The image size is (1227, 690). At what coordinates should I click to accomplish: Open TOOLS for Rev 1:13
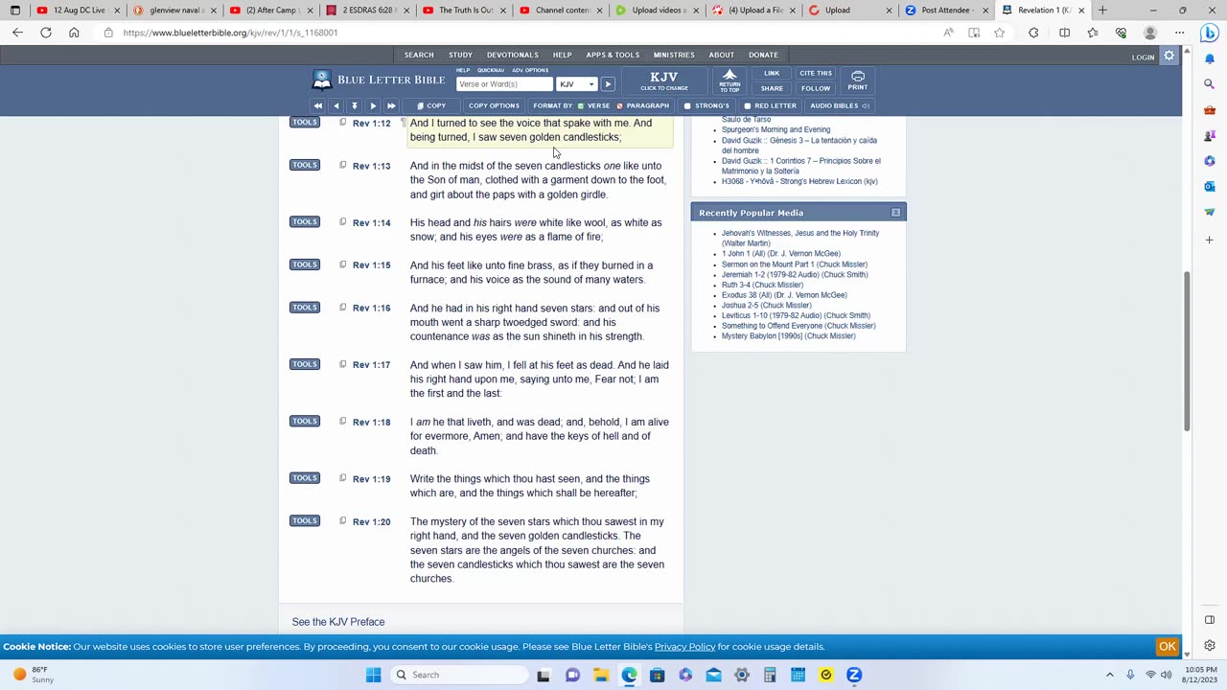coord(305,165)
